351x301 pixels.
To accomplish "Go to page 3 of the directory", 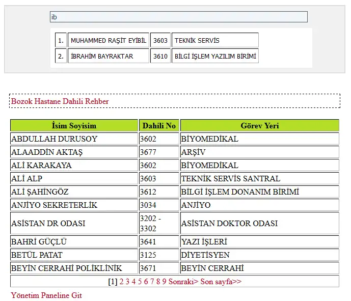I will point(127,281).
